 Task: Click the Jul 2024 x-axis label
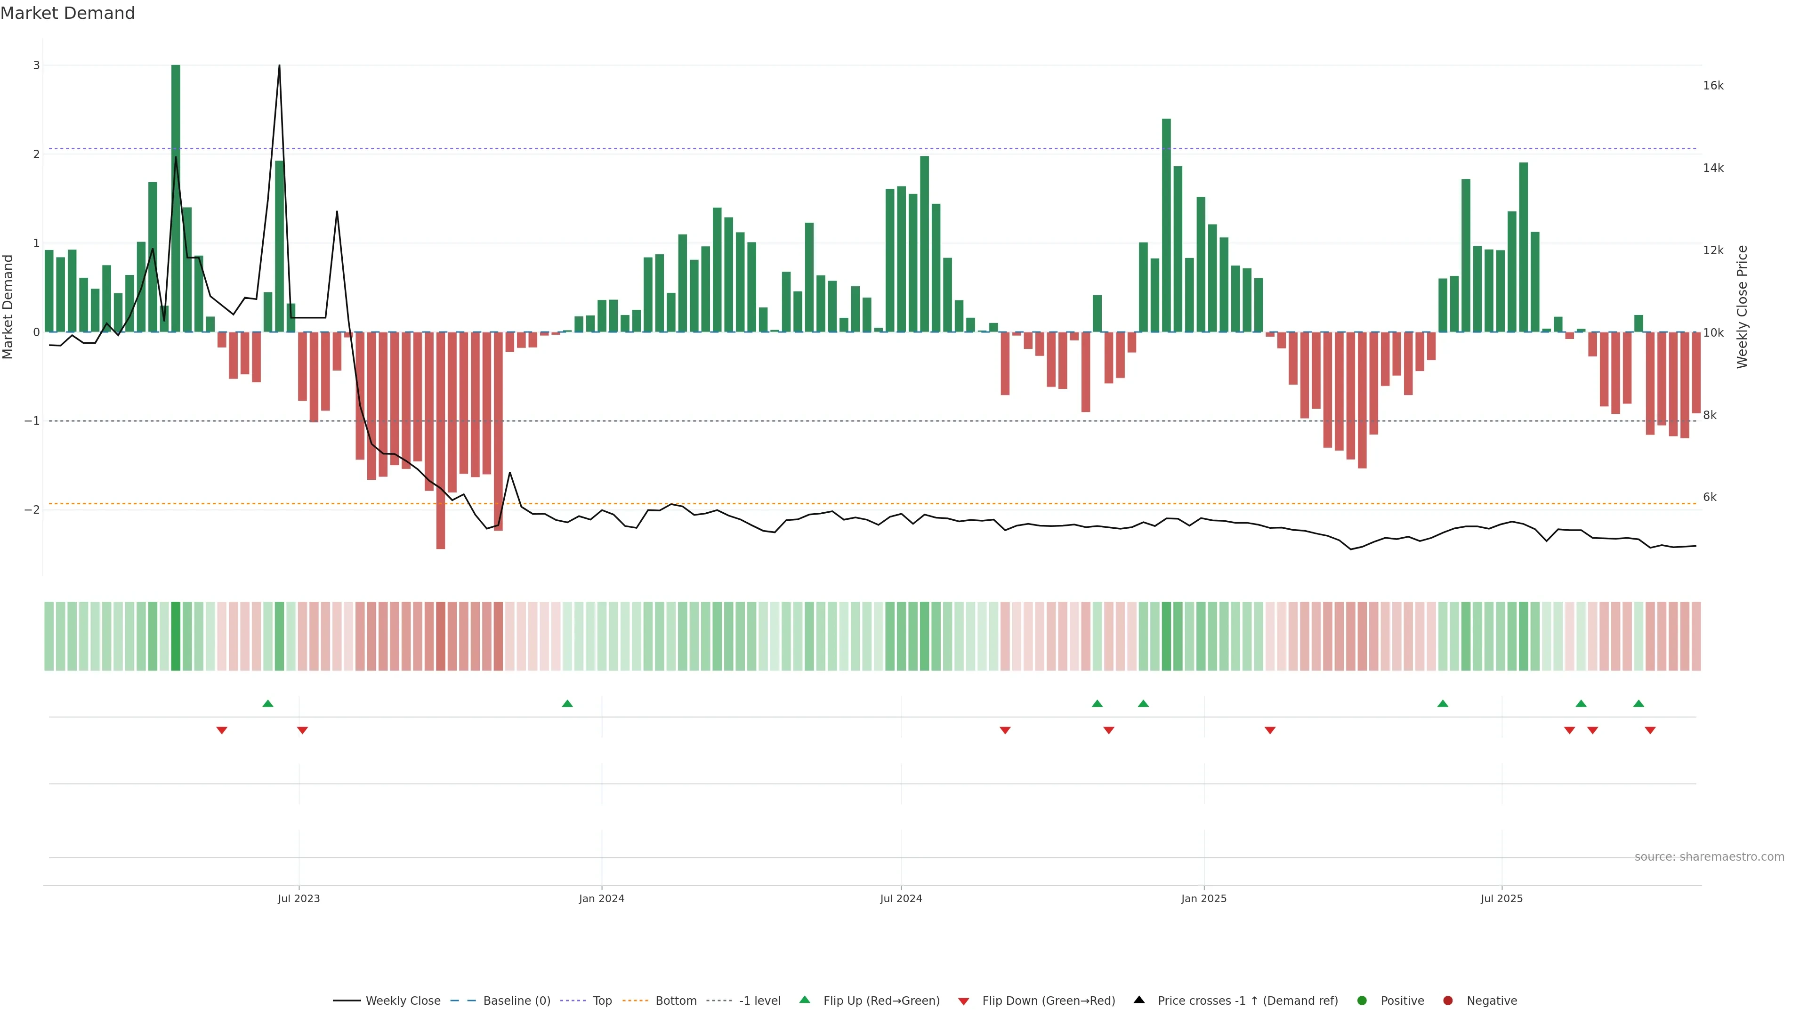point(901,898)
